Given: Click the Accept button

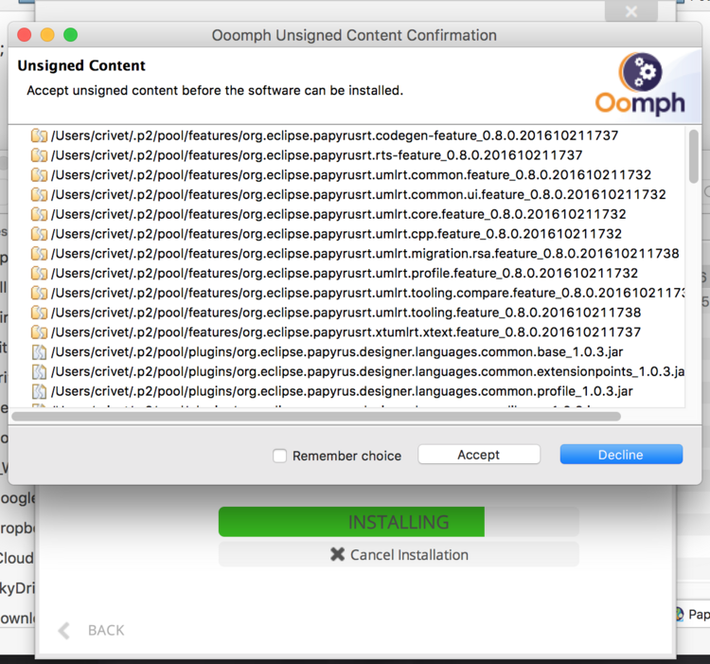Looking at the screenshot, I should pos(479,455).
